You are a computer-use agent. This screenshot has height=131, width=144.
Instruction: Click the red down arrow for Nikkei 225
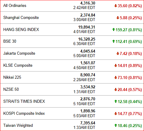pos(116,78)
